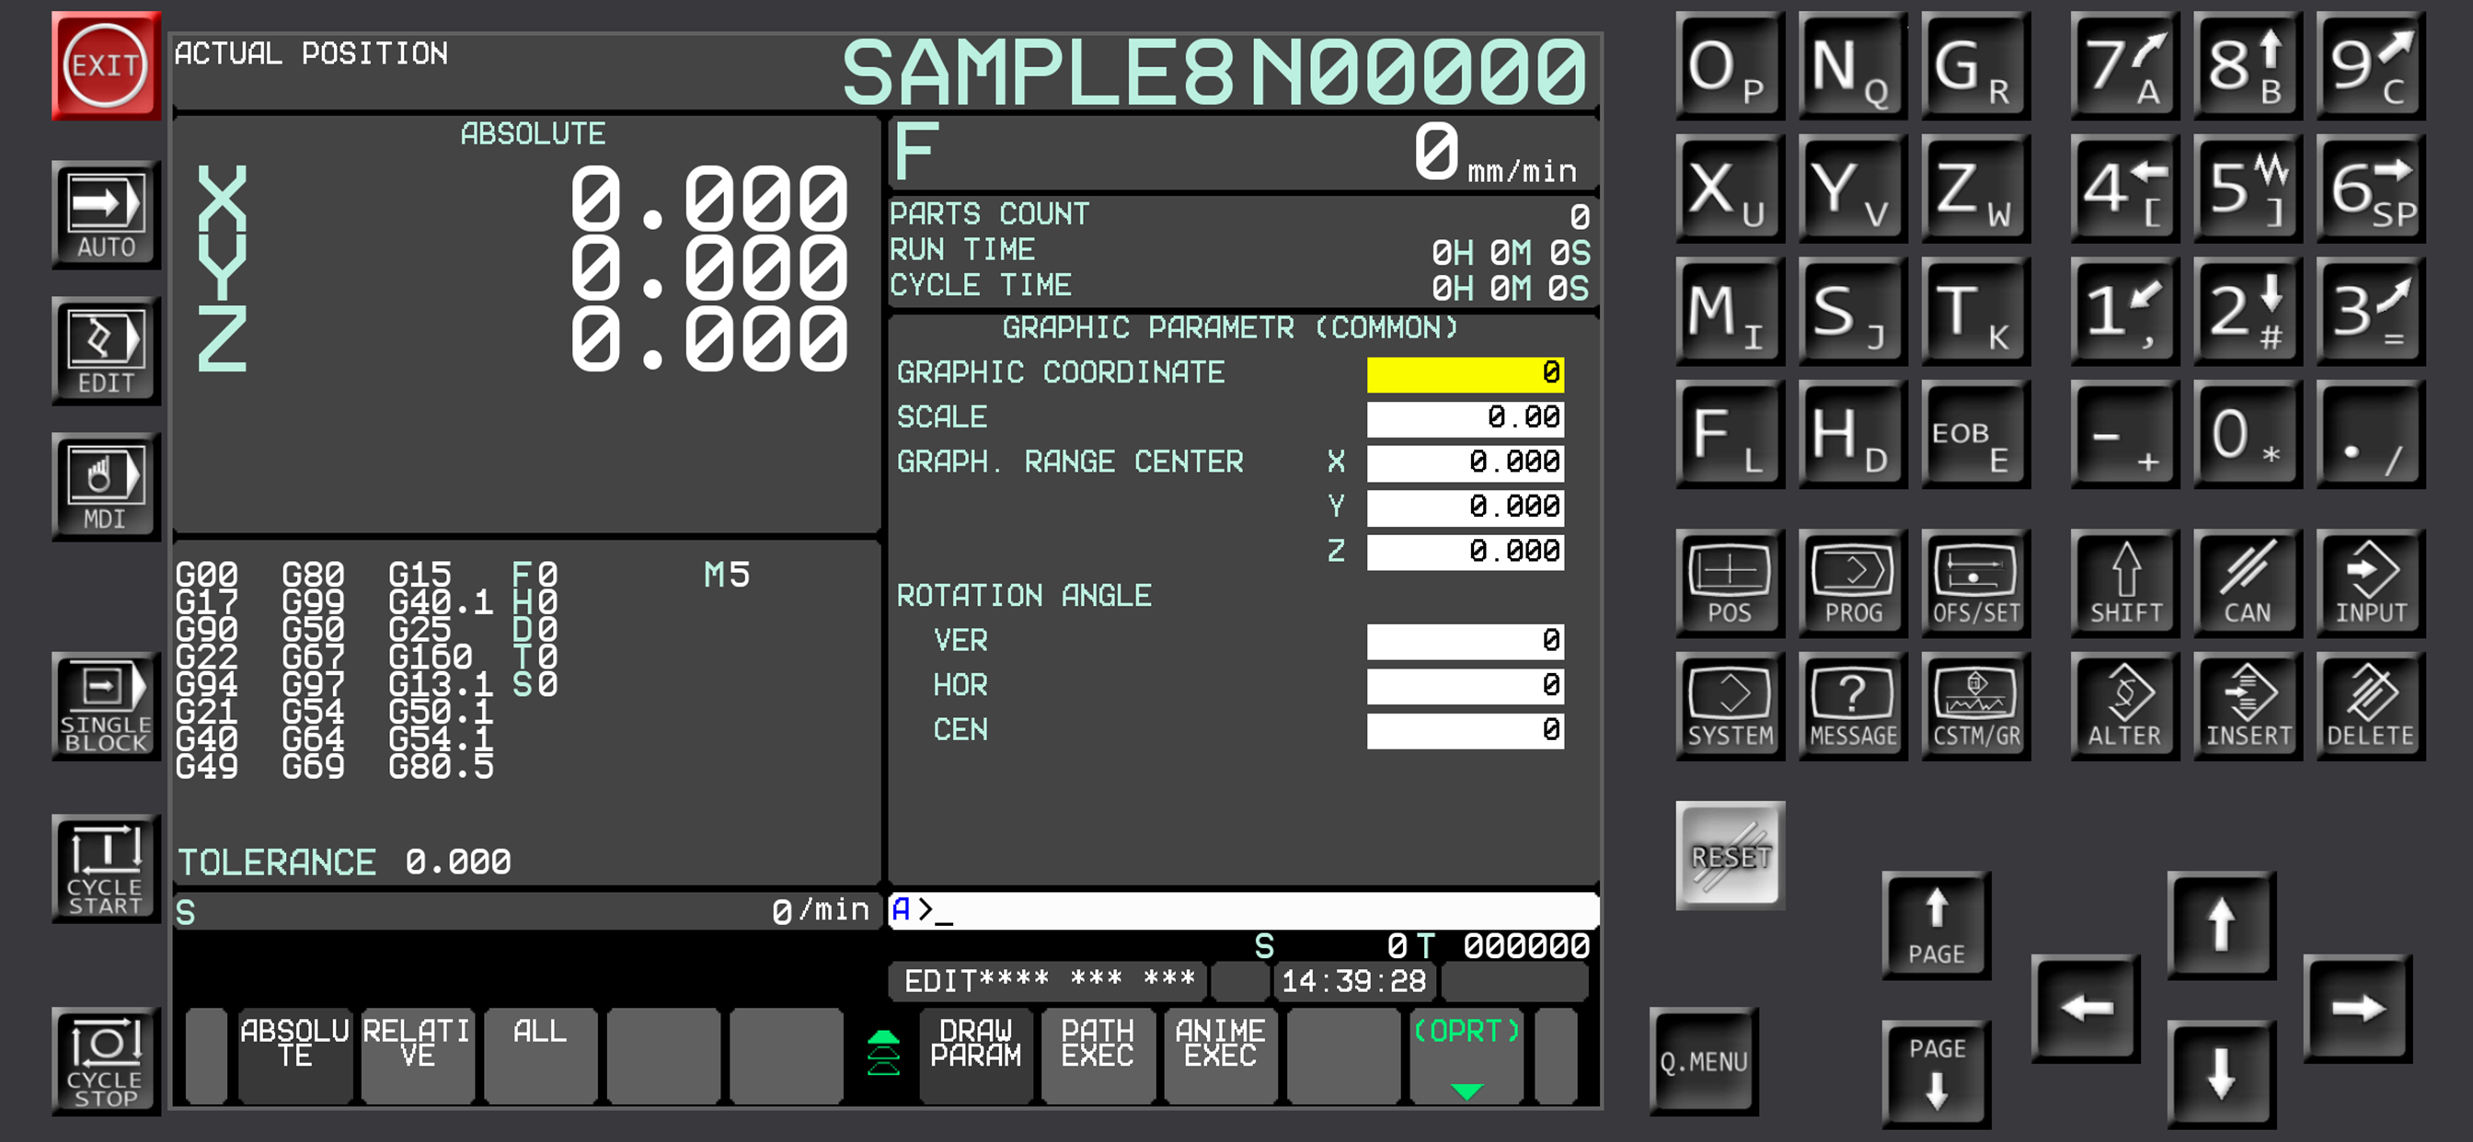View alarms via the MESSAGE key
2473x1142 pixels.
[1852, 707]
